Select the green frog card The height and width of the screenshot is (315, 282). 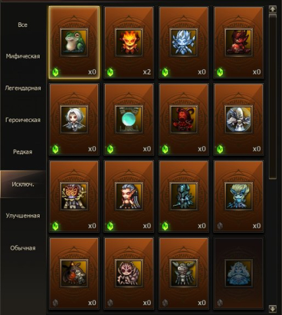(x=74, y=42)
